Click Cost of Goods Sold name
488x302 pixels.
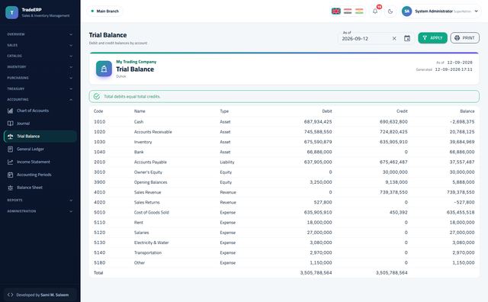pos(152,212)
